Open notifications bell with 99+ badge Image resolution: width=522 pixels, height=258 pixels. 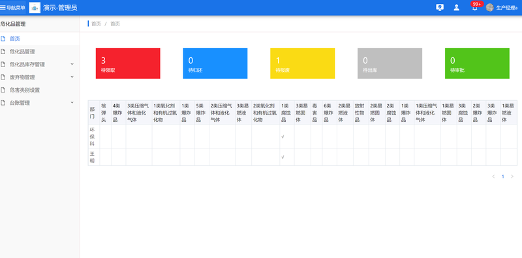click(x=475, y=8)
